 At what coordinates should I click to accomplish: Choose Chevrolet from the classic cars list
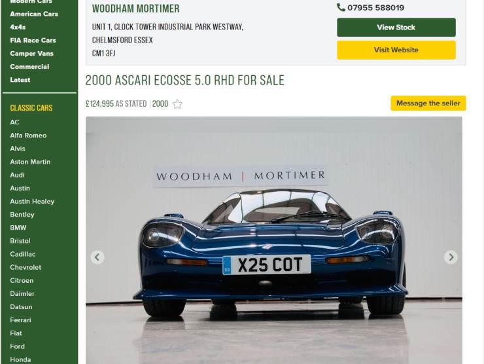tap(26, 267)
